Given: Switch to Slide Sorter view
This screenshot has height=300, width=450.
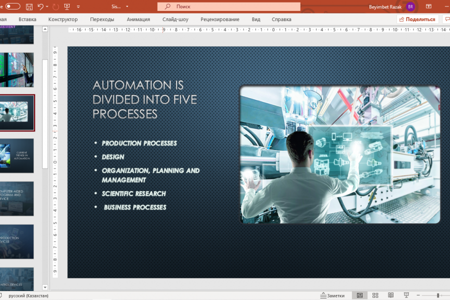Looking at the screenshot, I should [x=375, y=295].
